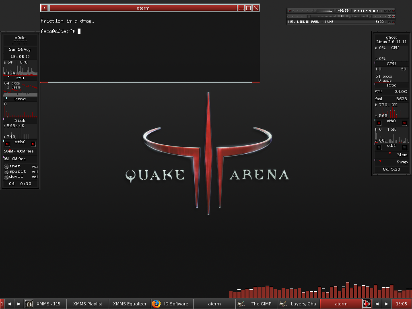Image resolution: width=412 pixels, height=309 pixels.
Task: Click the Firefox icon in the taskbar
Action: click(x=156, y=304)
